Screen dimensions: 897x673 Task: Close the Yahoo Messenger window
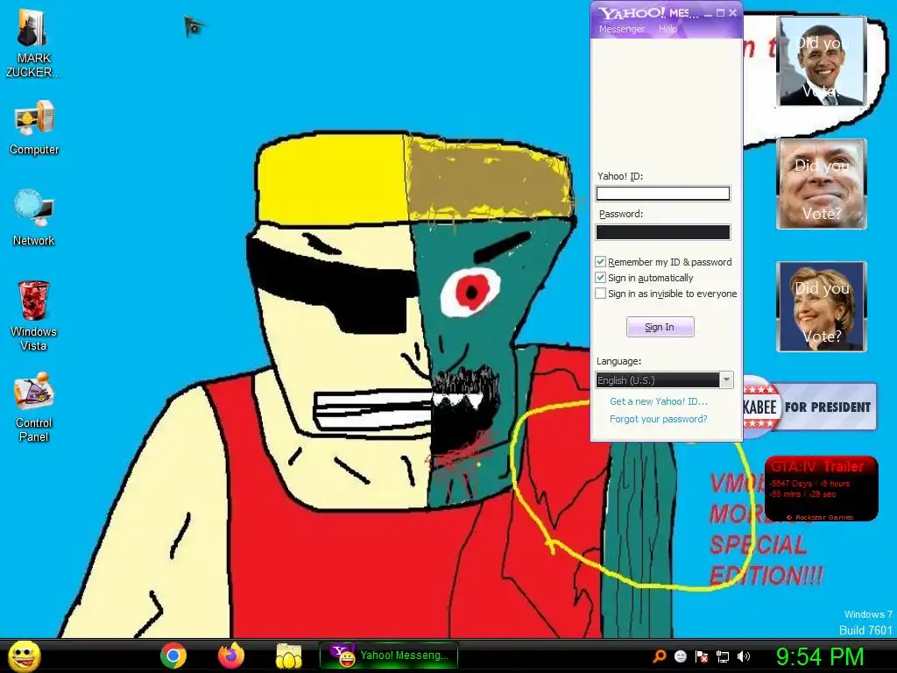pos(733,12)
